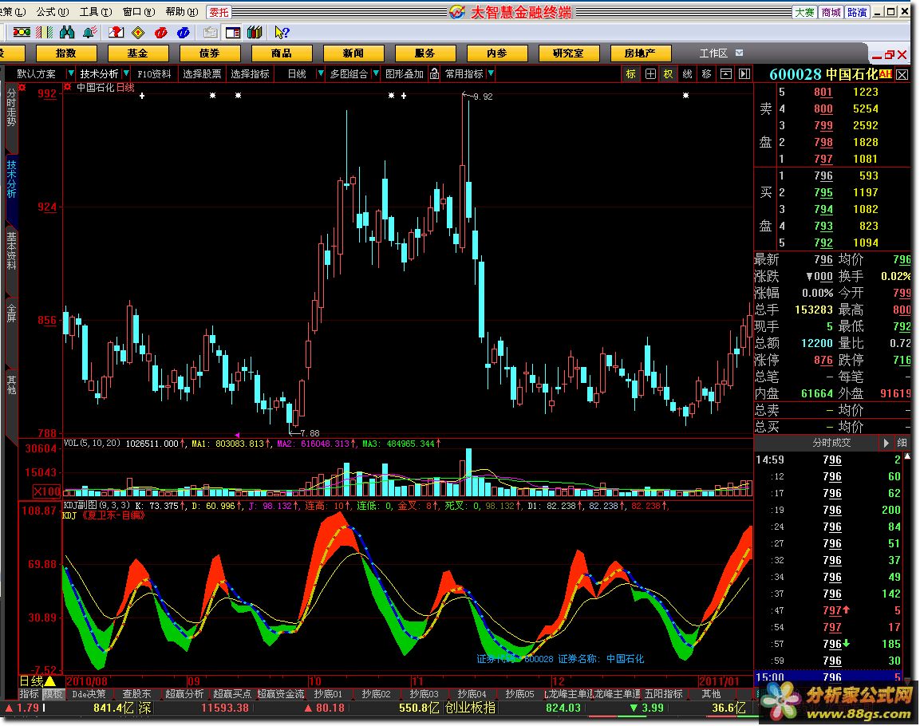Toggle the 标 marker button

click(630, 74)
